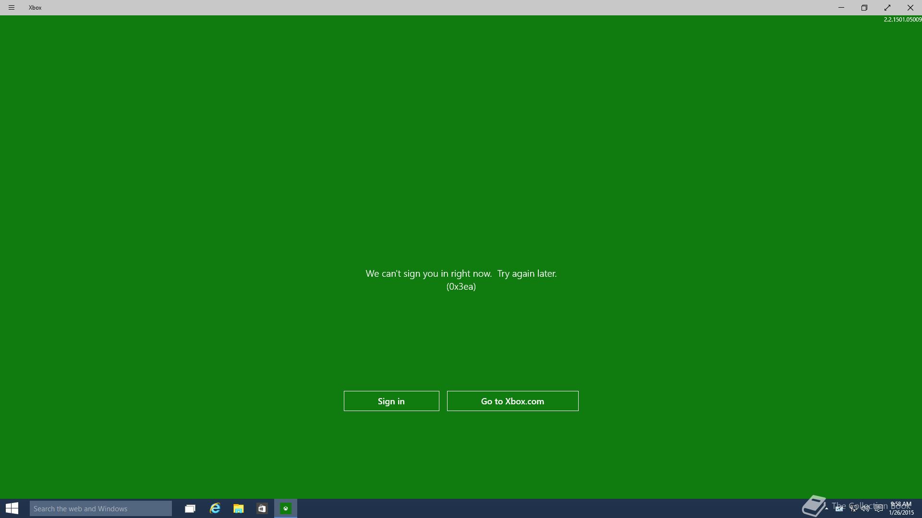Launch Internet Explorer from the taskbar
Screen dimensions: 922x518
click(215, 508)
